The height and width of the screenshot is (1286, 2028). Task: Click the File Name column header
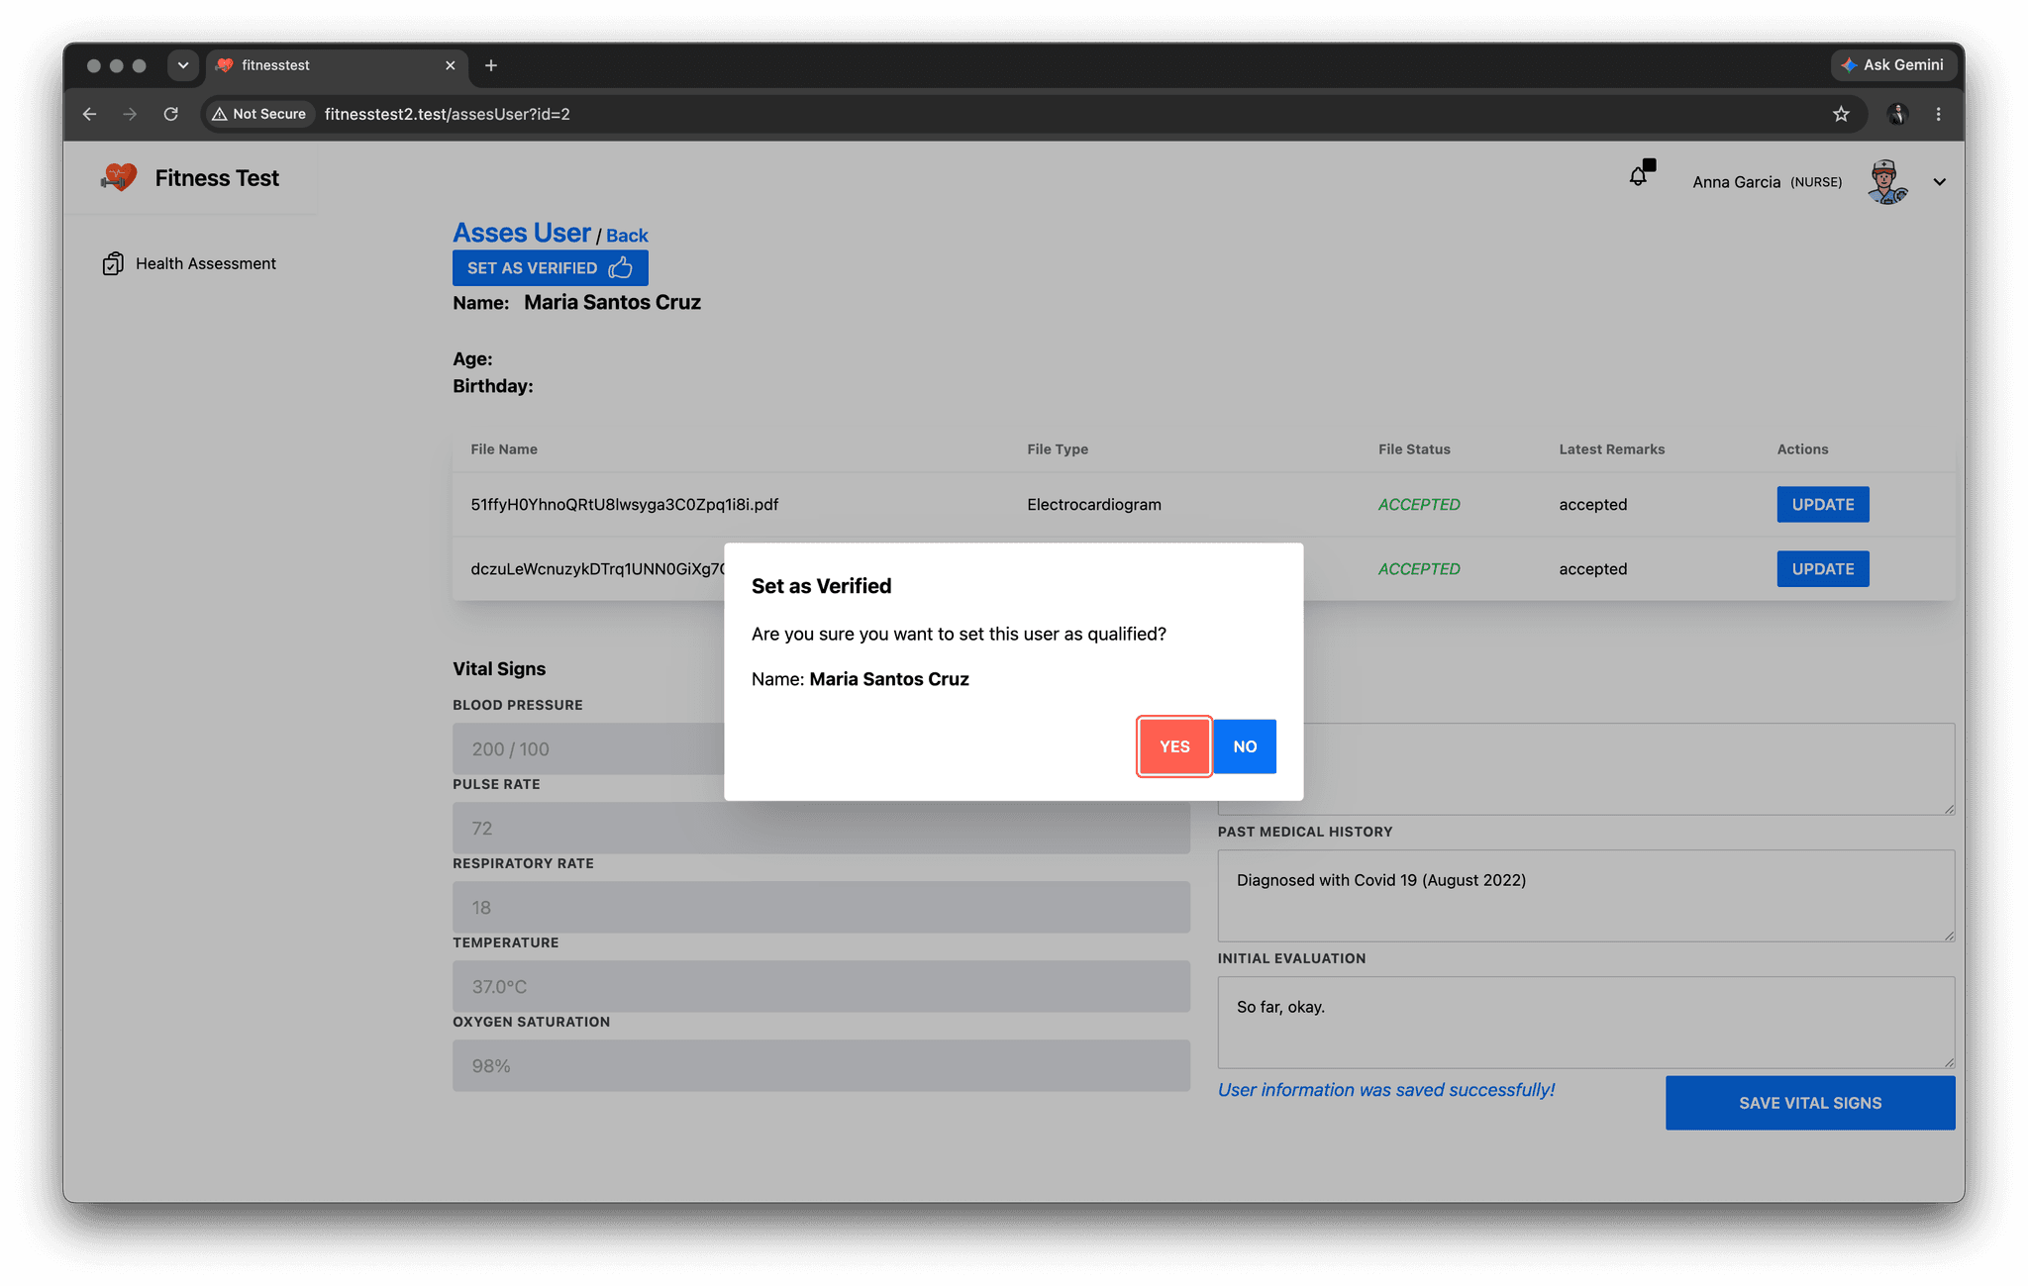tap(504, 449)
